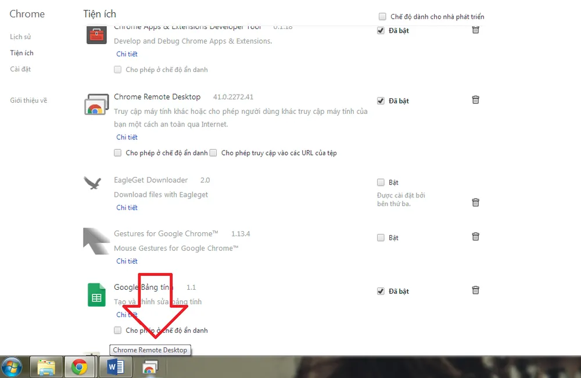
Task: Click the 'Gestures for Google Chrome™' title
Action: click(166, 234)
